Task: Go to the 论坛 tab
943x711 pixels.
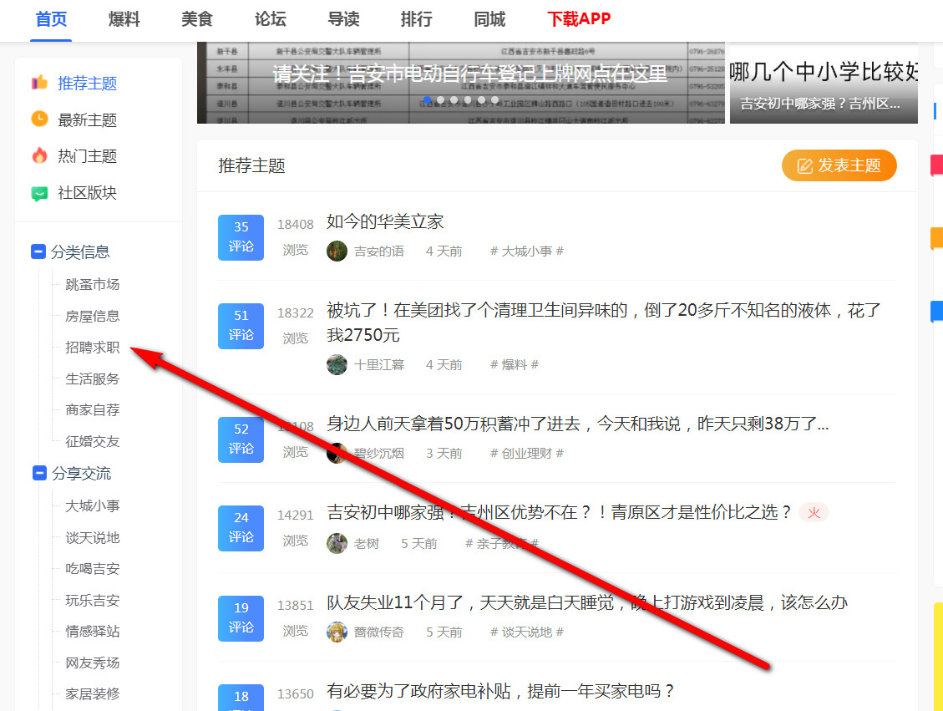Action: pos(270,19)
